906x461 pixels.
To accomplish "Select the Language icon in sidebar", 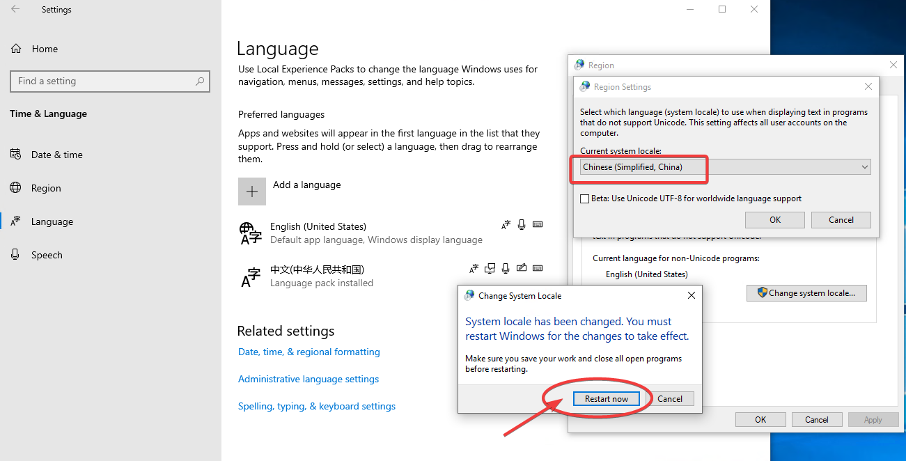I will tap(16, 221).
